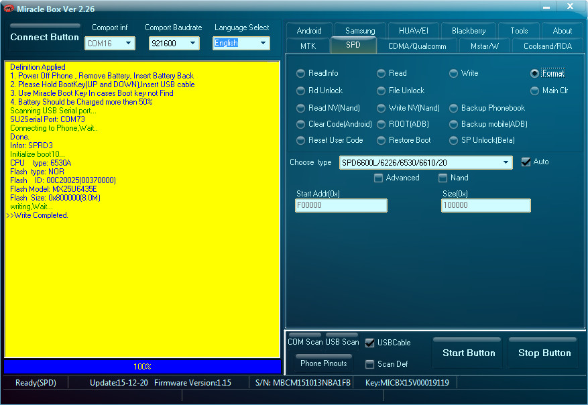Viewport: 588px width, 405px height.
Task: Click the Key:MICBX15V00019119 status entry
Action: (x=407, y=383)
